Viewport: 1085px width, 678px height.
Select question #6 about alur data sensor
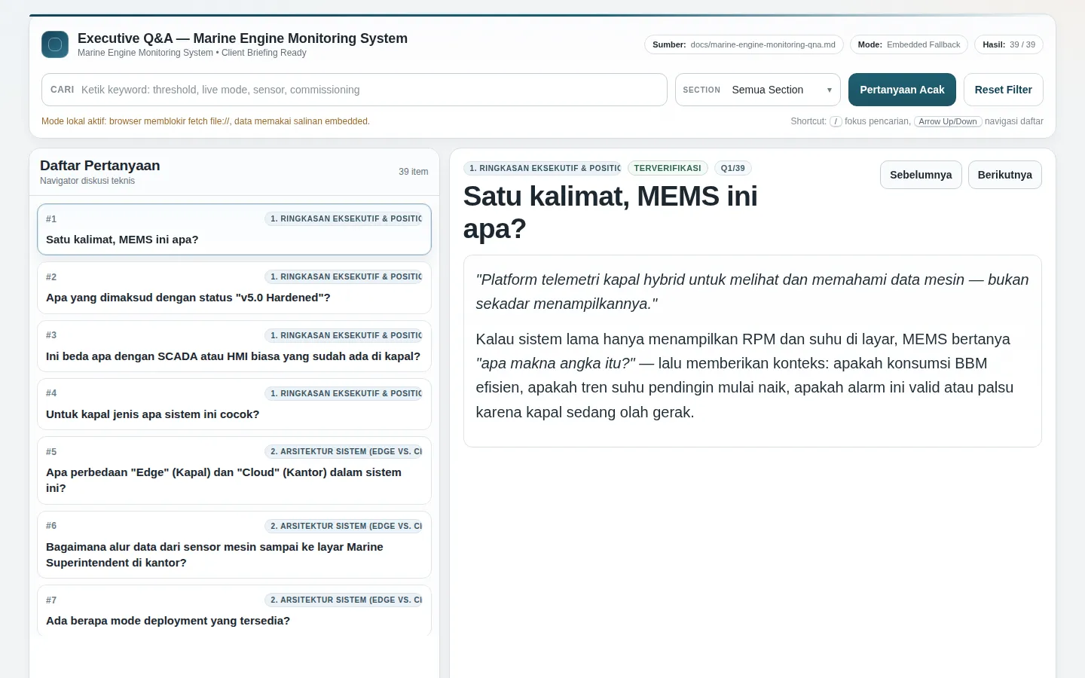click(234, 545)
